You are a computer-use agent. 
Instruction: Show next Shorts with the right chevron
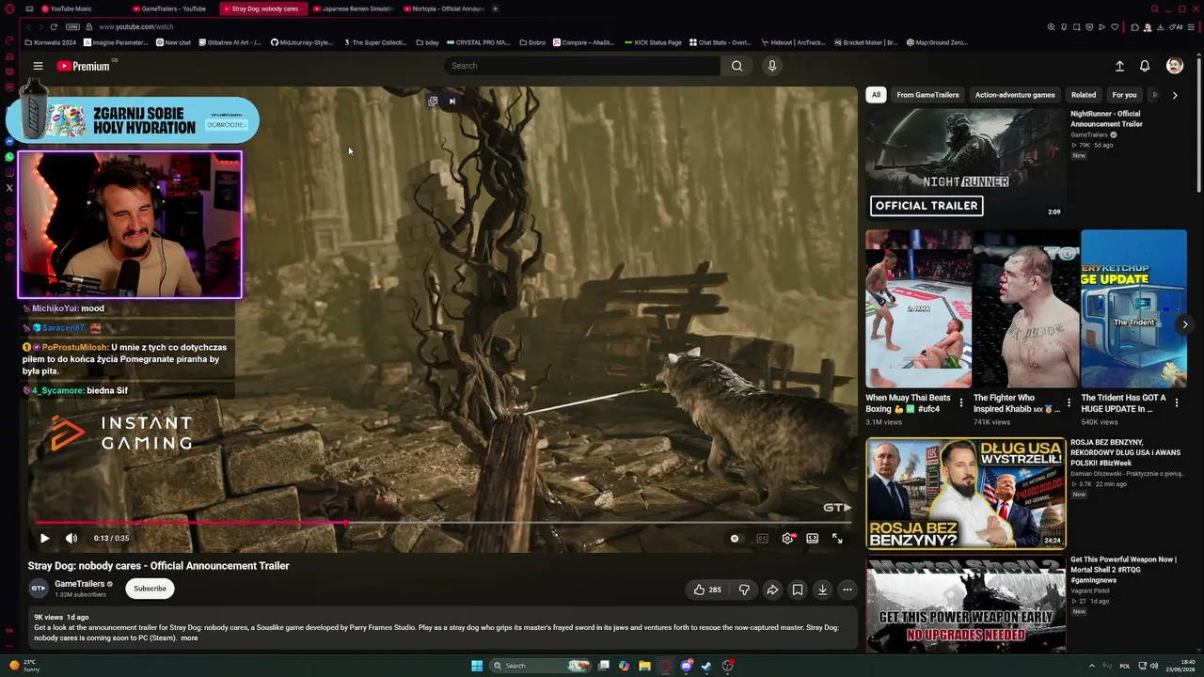(1184, 324)
